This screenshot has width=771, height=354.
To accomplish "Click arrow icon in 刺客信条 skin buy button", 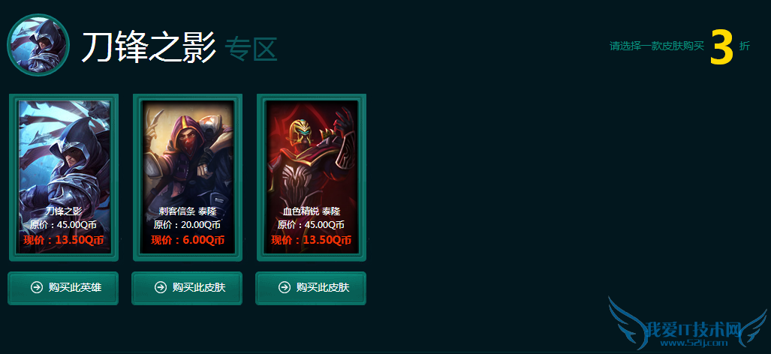I will (161, 287).
